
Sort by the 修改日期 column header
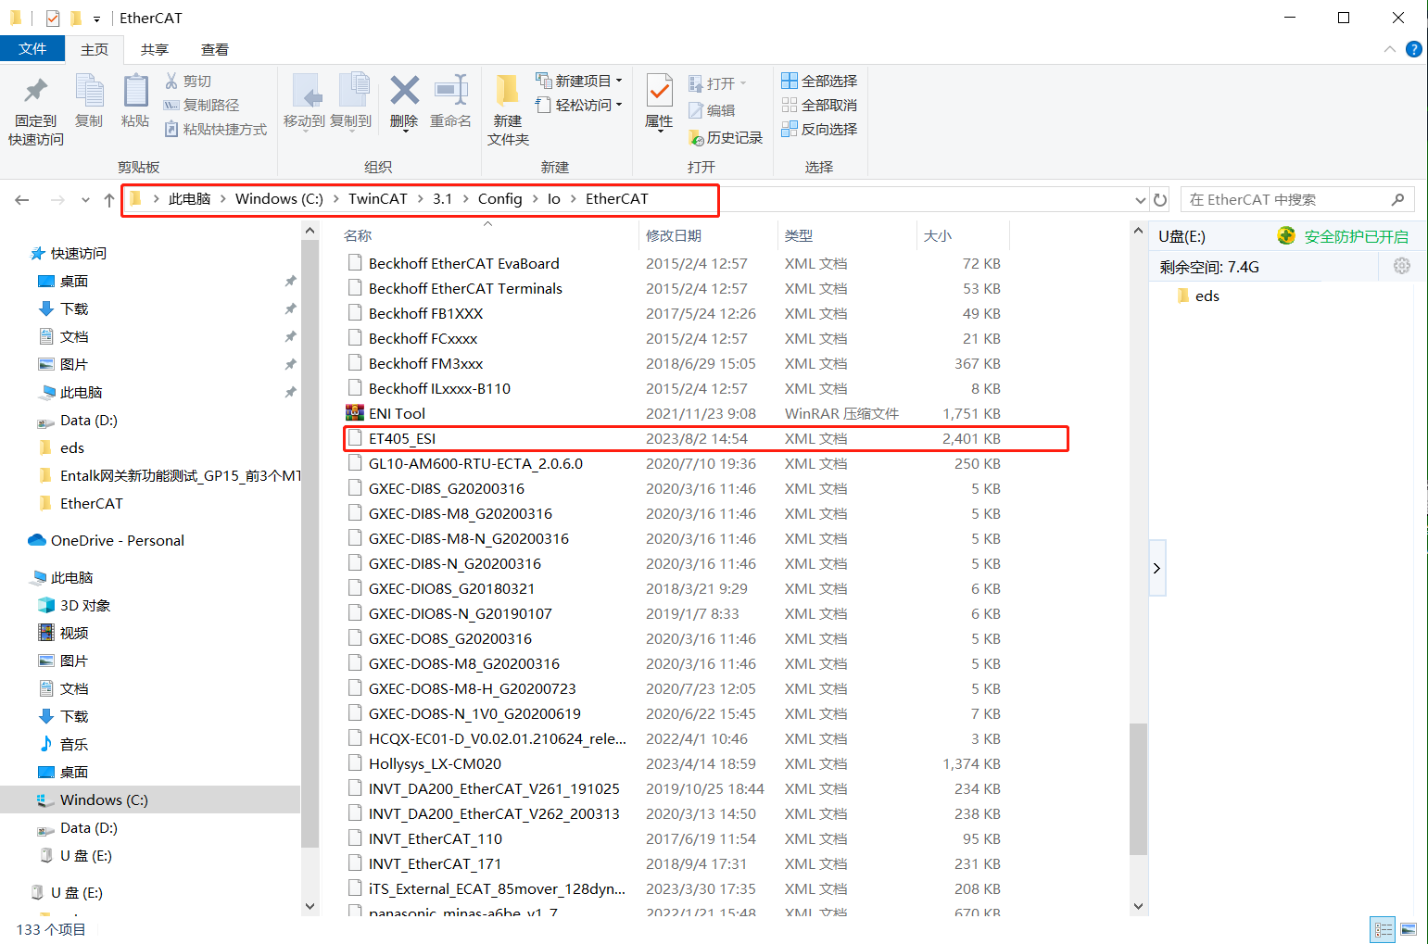click(674, 235)
